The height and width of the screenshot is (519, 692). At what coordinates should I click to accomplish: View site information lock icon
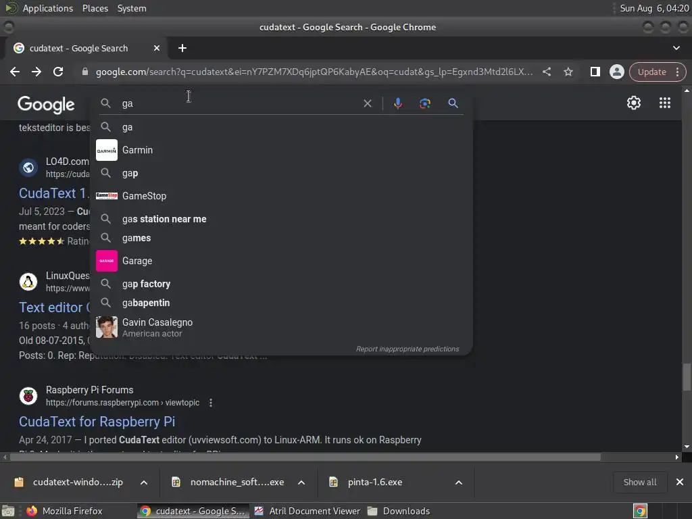tap(84, 72)
